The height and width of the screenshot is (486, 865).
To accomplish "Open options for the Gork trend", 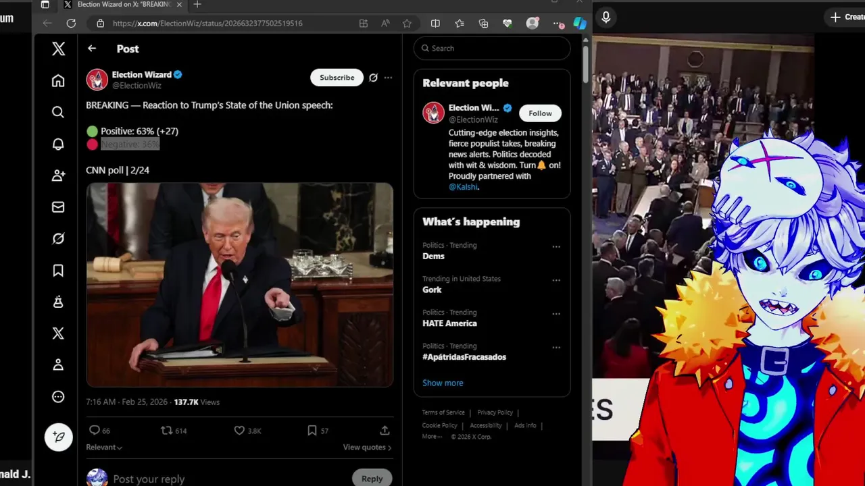I will pos(556,280).
